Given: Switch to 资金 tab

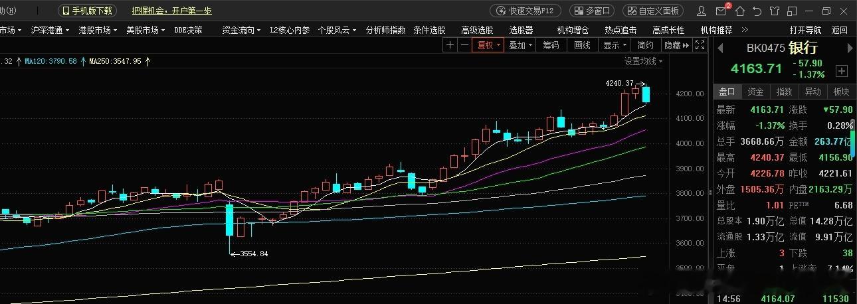Looking at the screenshot, I should [755, 92].
